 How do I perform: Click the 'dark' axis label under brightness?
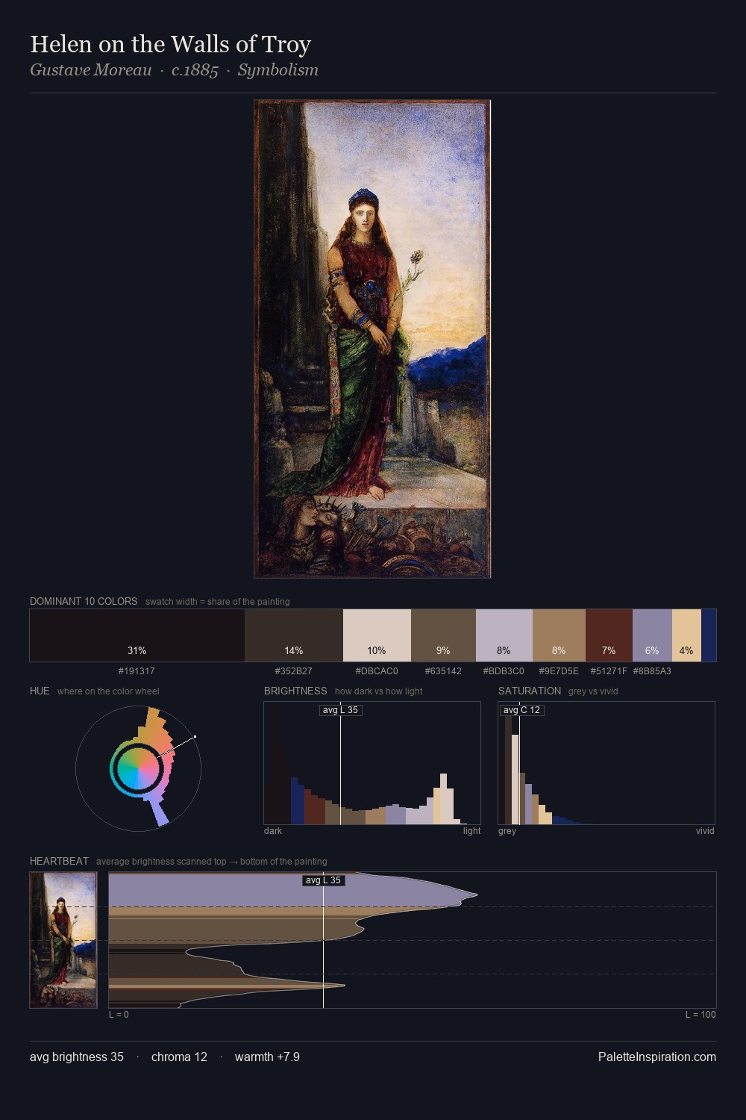coord(273,831)
